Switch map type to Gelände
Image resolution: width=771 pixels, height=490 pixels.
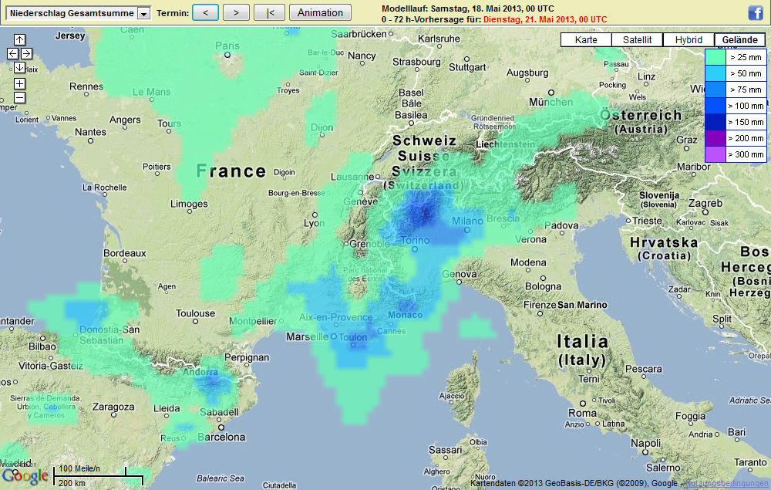pos(739,40)
